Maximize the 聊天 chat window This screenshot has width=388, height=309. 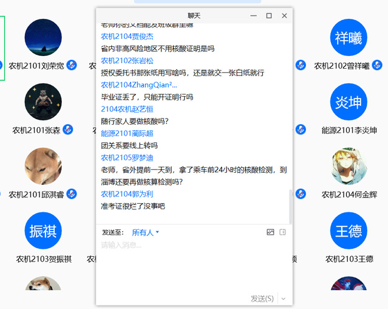coord(269,16)
